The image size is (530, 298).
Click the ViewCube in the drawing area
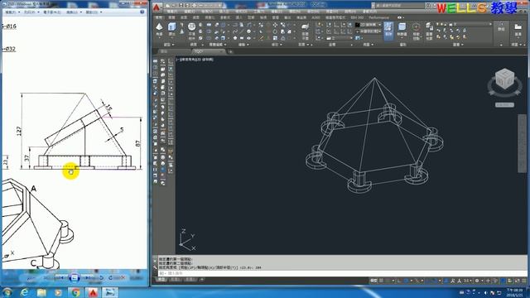pos(504,79)
